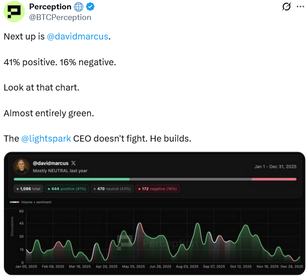Click the X logo beside @davidmarcus in chart
Image resolution: width=308 pixels, height=277 pixels.
(x=73, y=163)
